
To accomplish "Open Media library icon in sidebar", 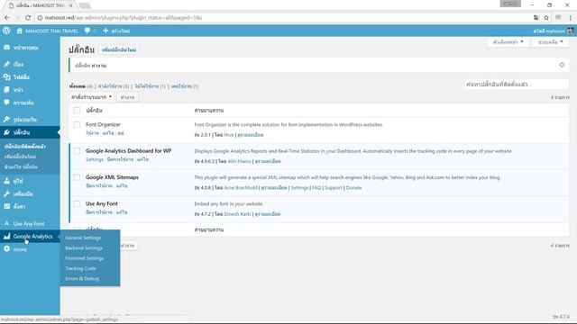I will pyautogui.click(x=6, y=76).
